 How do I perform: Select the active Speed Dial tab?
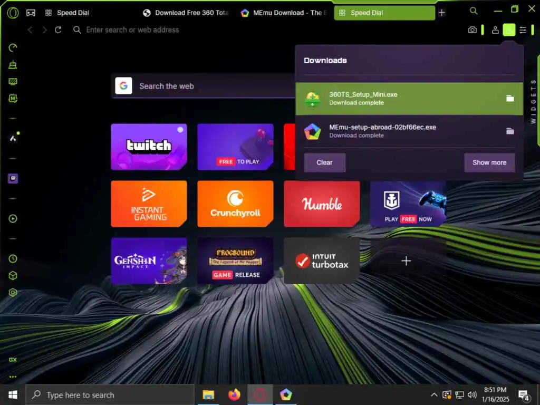tap(384, 13)
